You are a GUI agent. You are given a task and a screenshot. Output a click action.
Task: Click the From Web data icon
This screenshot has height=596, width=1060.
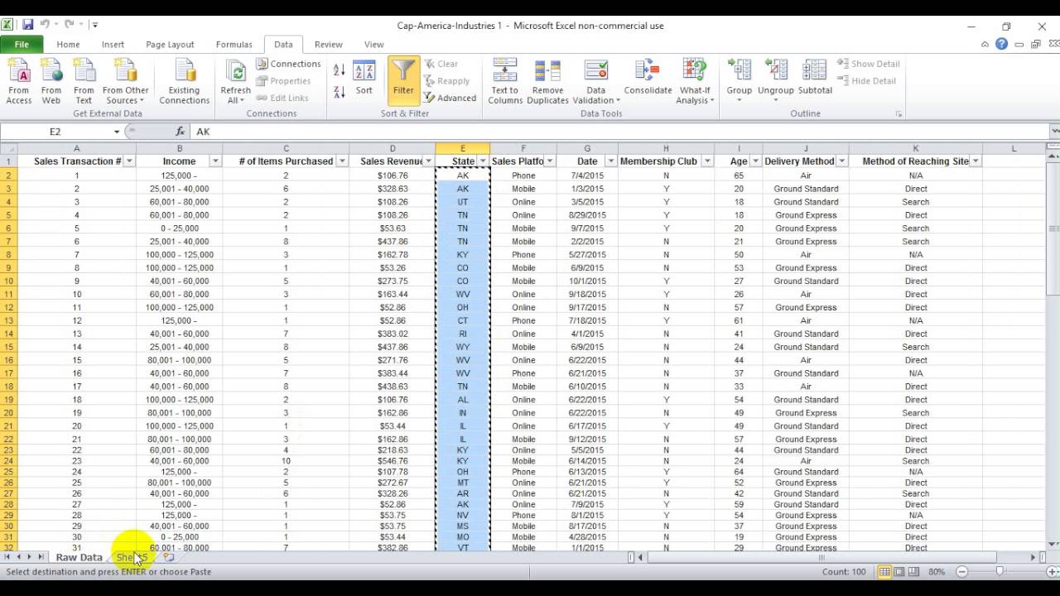point(51,81)
